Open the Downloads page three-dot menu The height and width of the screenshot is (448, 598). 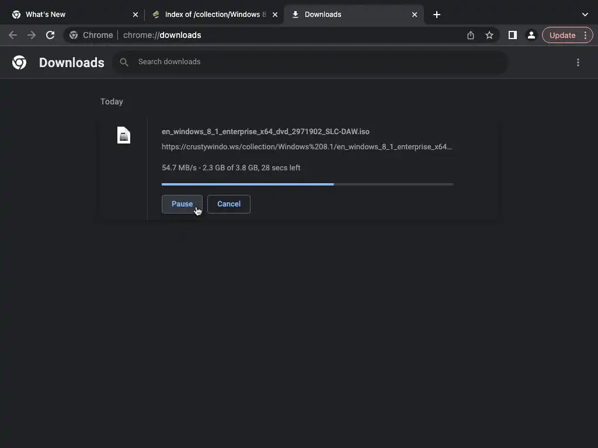(578, 62)
